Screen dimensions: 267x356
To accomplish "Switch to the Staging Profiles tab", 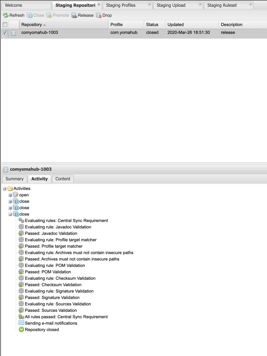I will point(121,5).
